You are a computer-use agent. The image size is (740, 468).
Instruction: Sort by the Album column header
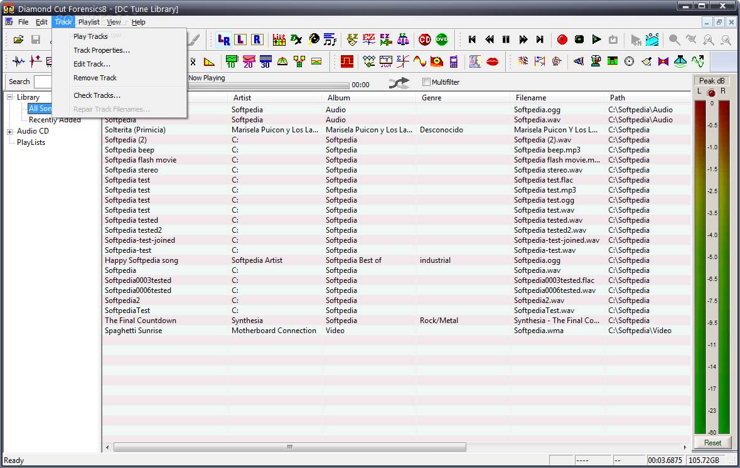click(x=370, y=98)
